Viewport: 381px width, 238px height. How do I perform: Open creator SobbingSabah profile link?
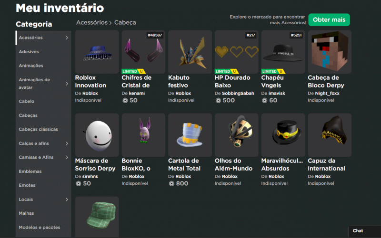(238, 93)
